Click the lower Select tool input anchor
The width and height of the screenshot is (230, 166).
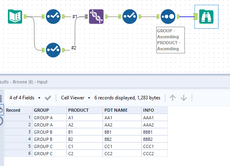click(43, 50)
